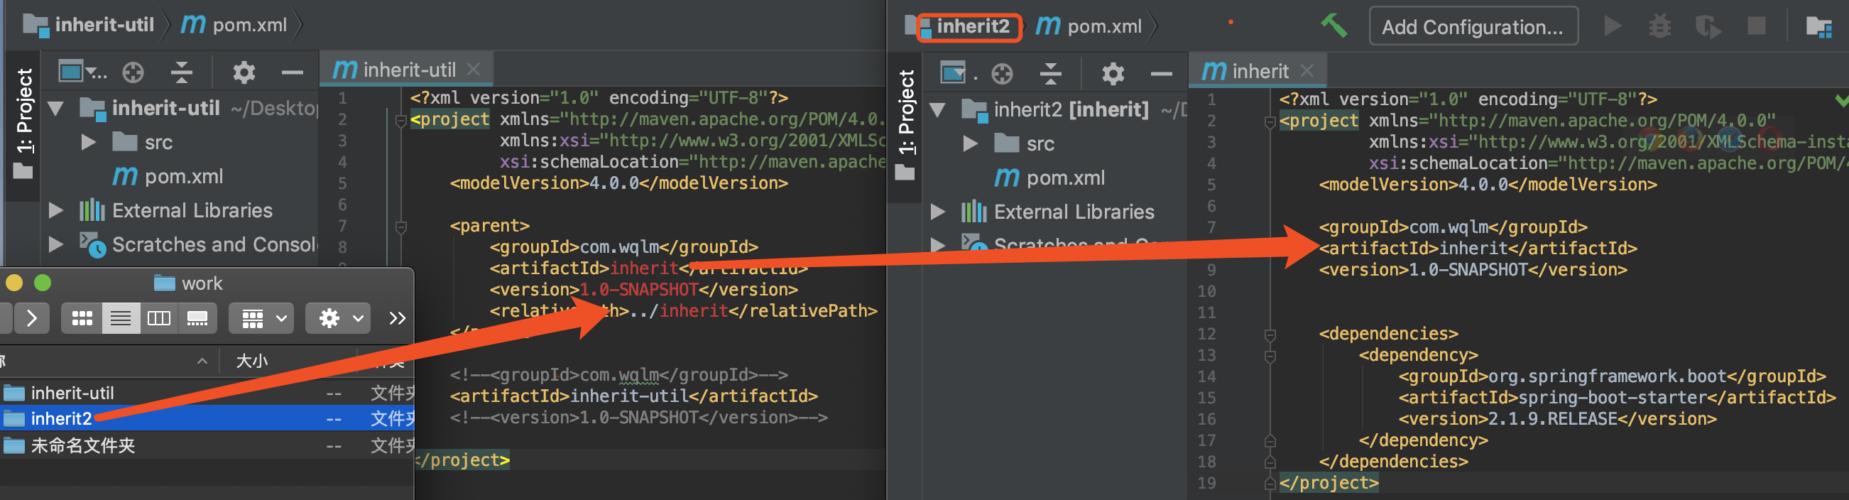Click artifactId inherit line in right editor

coord(1477,249)
